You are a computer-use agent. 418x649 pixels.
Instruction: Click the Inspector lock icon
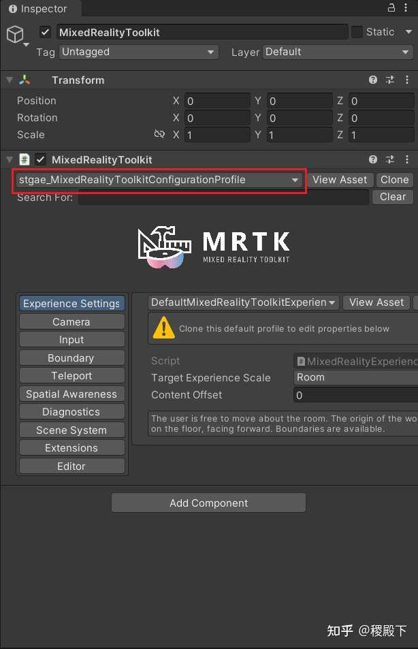coord(391,7)
